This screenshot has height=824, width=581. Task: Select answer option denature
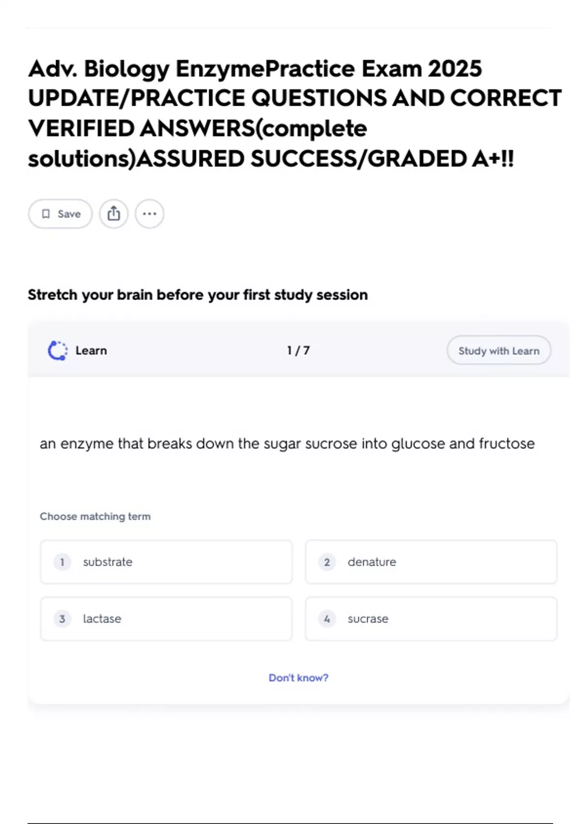(x=431, y=562)
